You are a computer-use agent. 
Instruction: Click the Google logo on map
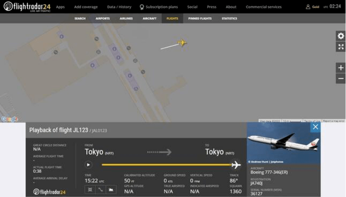point(9,119)
